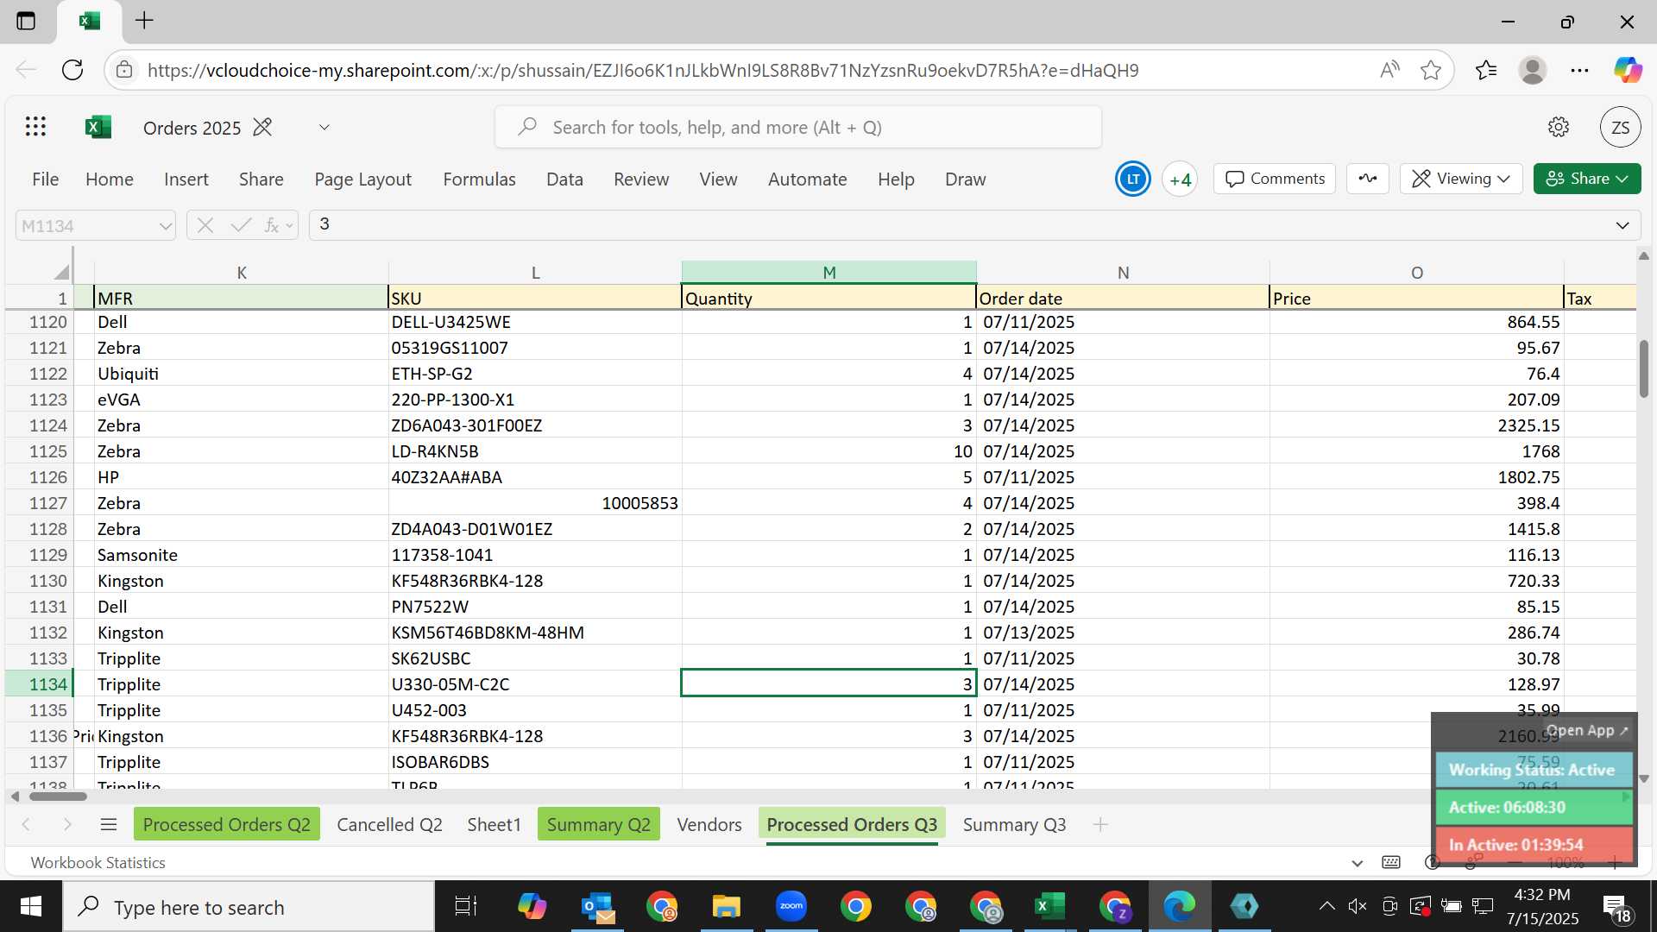Expand the status bar chevron
The width and height of the screenshot is (1657, 932).
point(1357,862)
